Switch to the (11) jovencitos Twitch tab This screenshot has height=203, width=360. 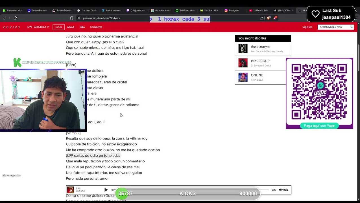136,10
